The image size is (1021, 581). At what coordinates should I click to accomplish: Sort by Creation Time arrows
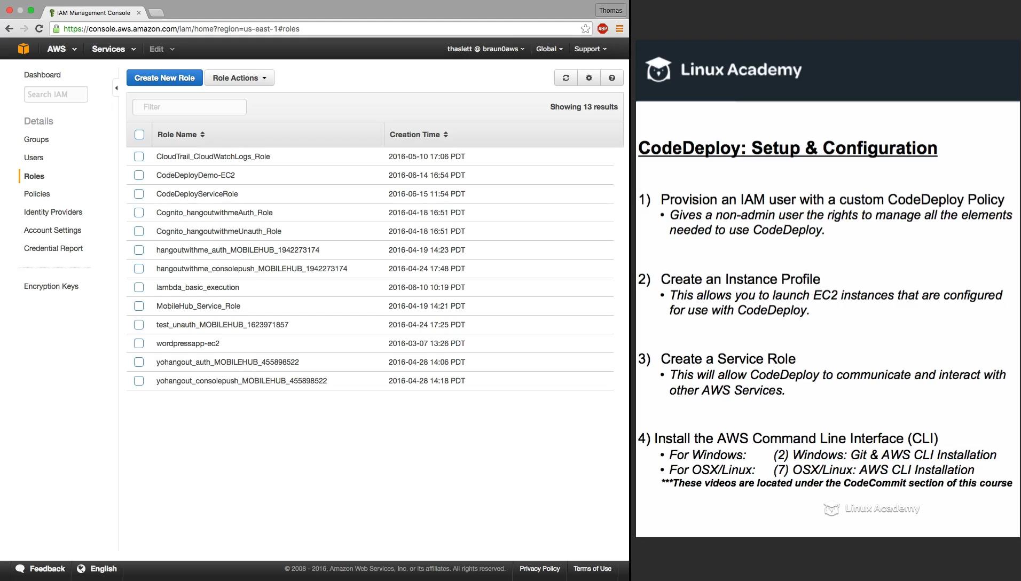coord(445,135)
